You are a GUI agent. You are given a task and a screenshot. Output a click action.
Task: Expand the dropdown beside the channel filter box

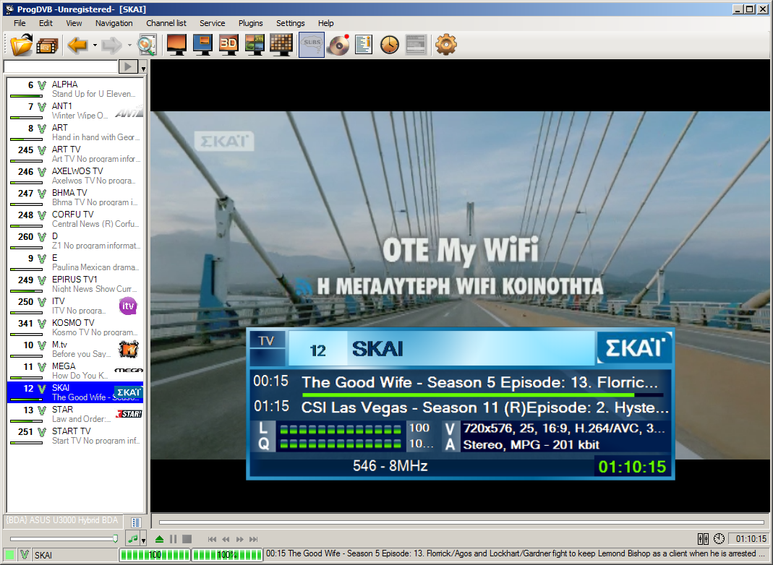(x=143, y=68)
